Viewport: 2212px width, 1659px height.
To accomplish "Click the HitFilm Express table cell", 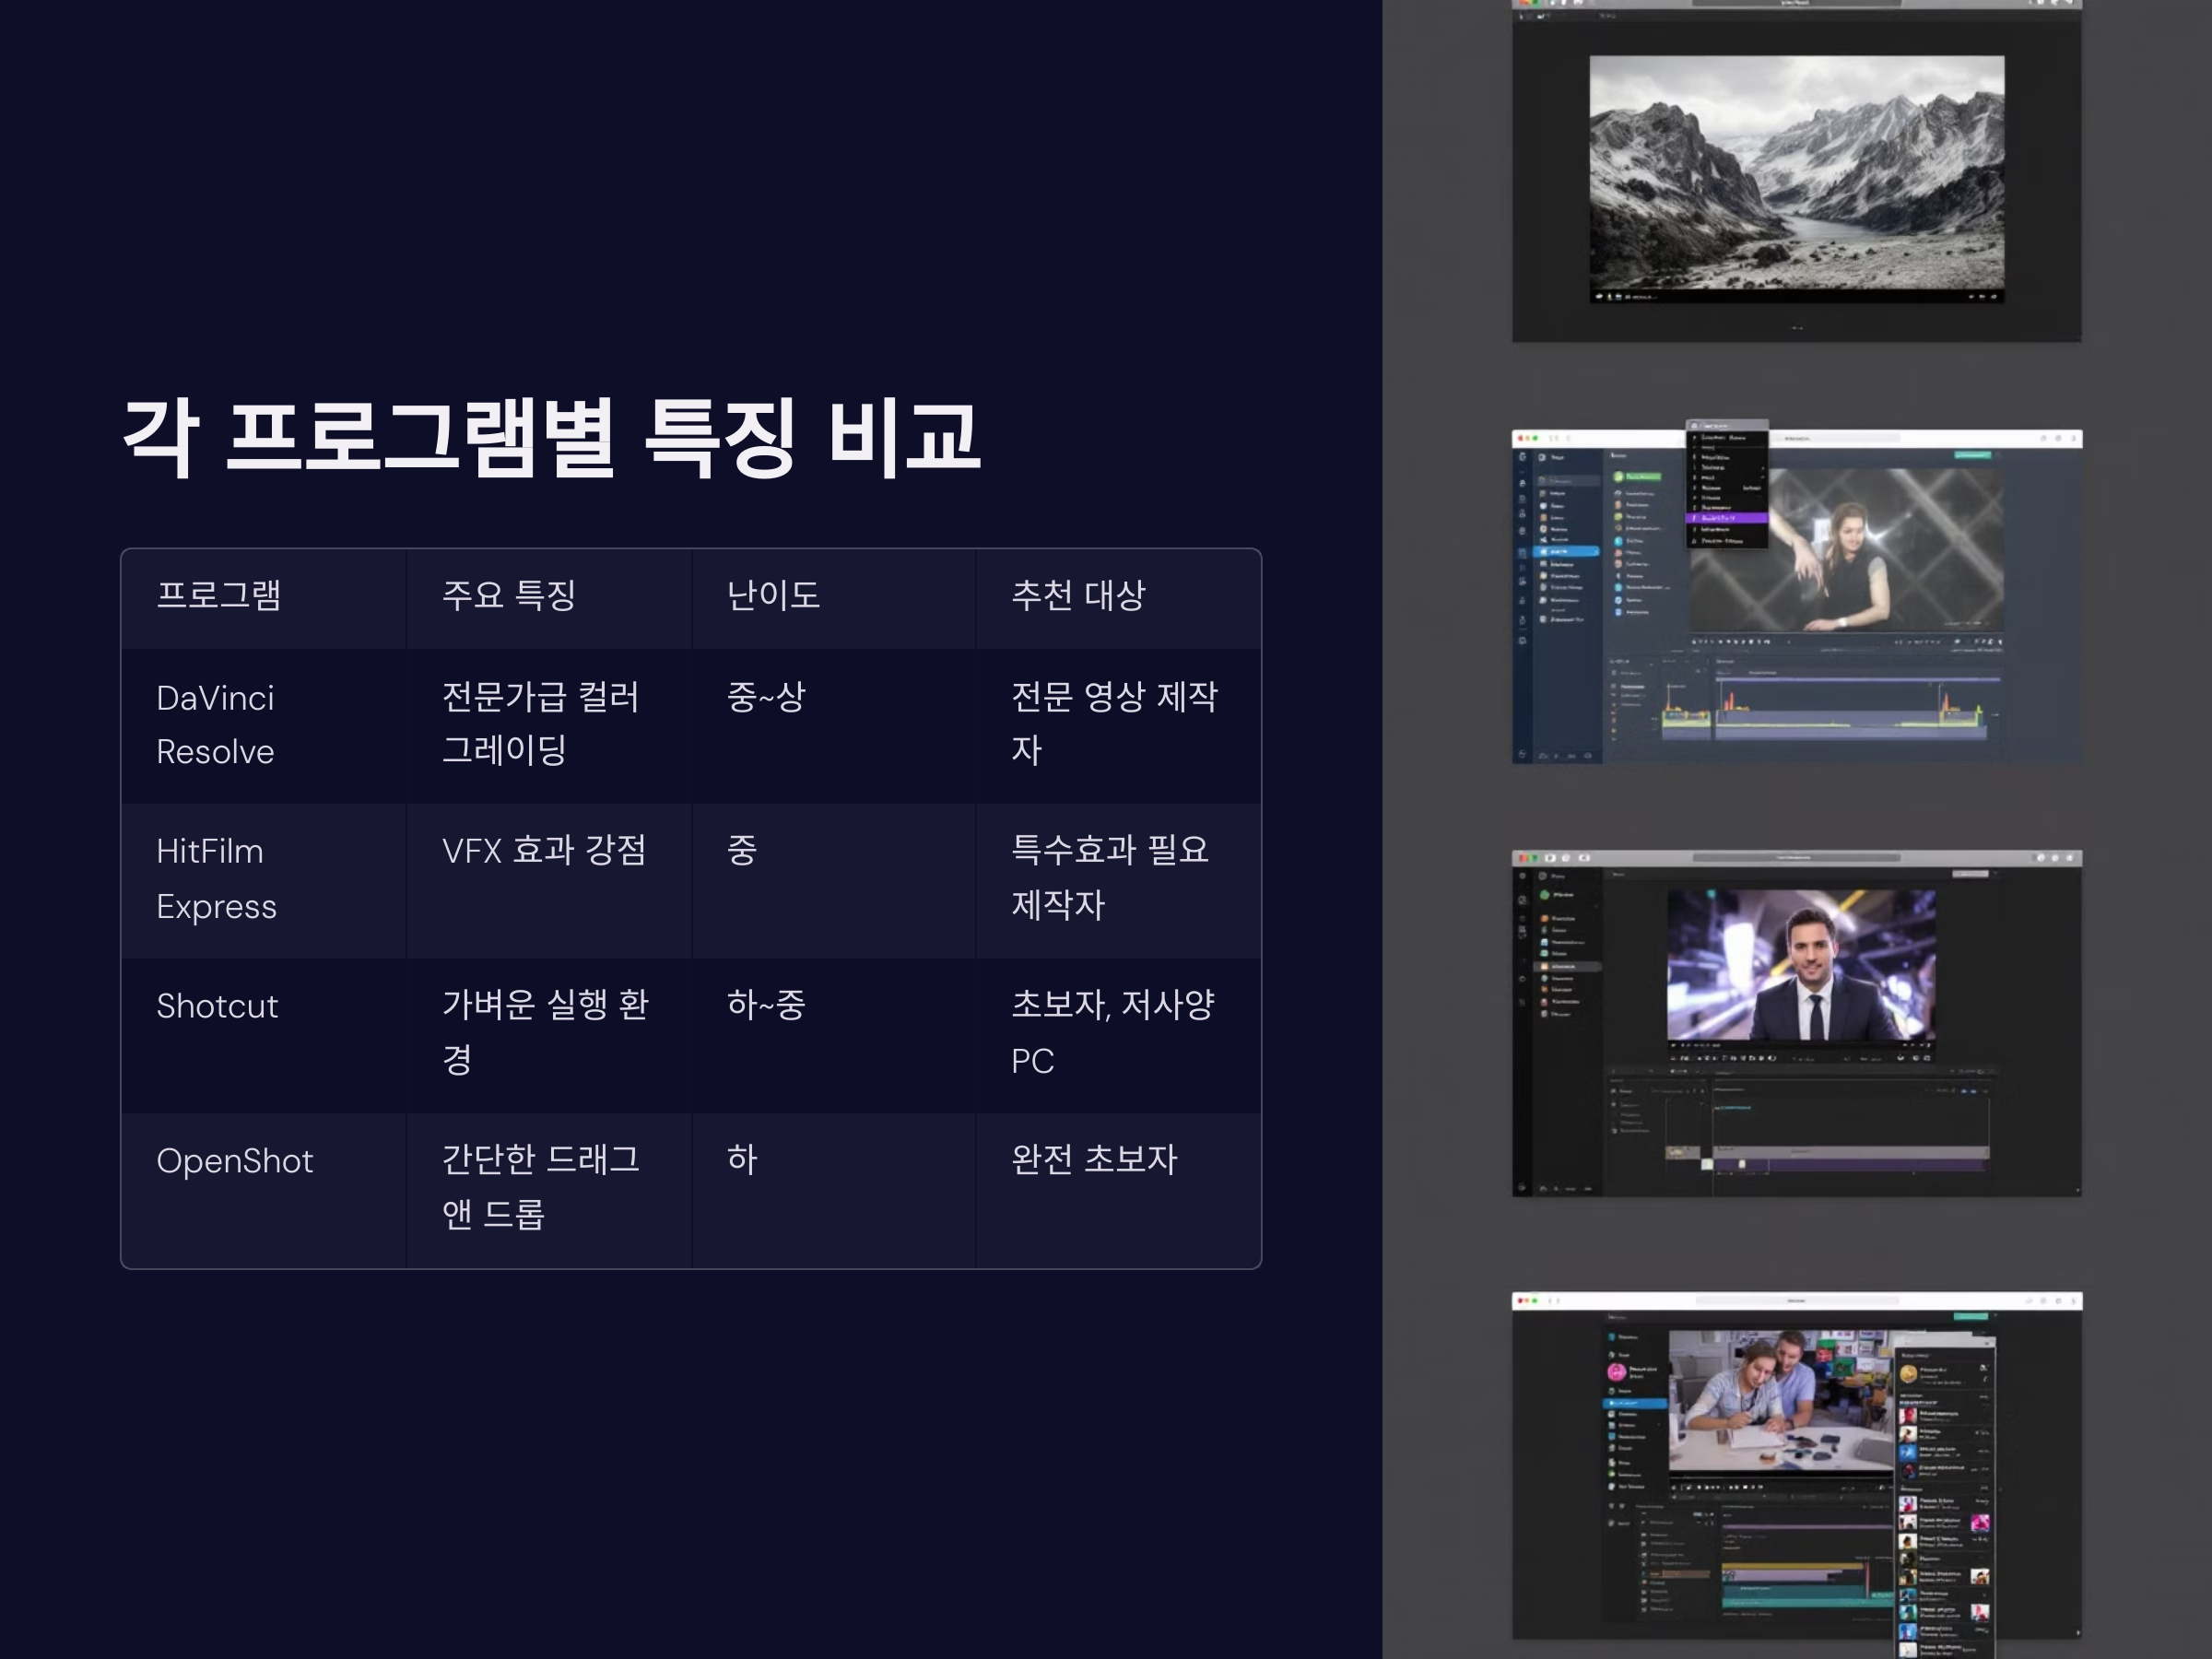I will point(216,879).
